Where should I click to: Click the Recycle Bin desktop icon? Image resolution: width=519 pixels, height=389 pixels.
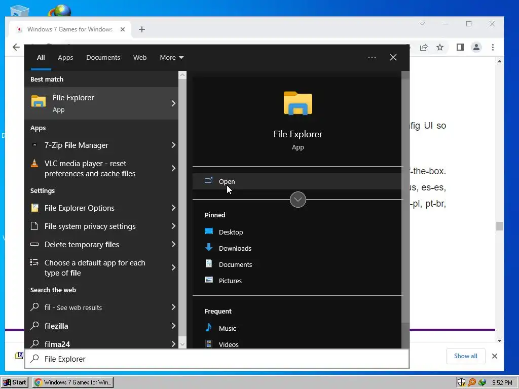20,11
